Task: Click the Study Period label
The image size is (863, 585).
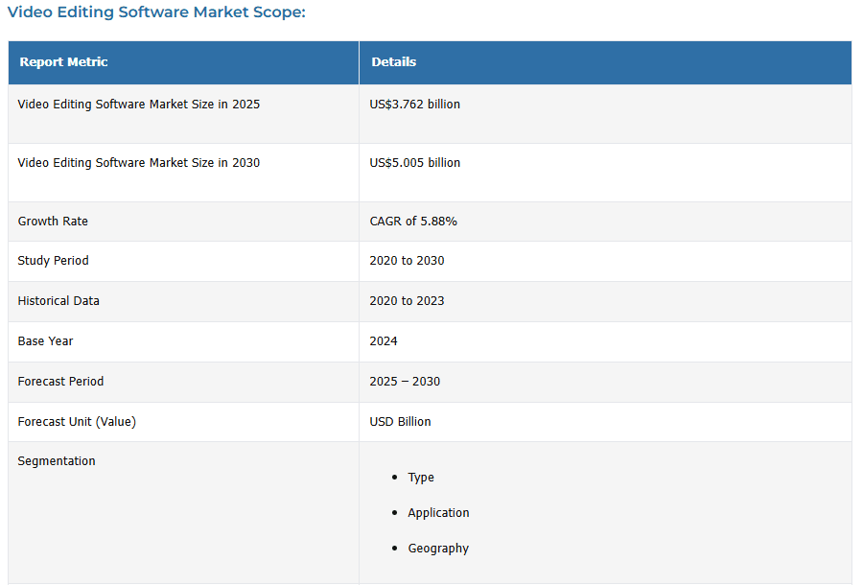Action: tap(53, 261)
